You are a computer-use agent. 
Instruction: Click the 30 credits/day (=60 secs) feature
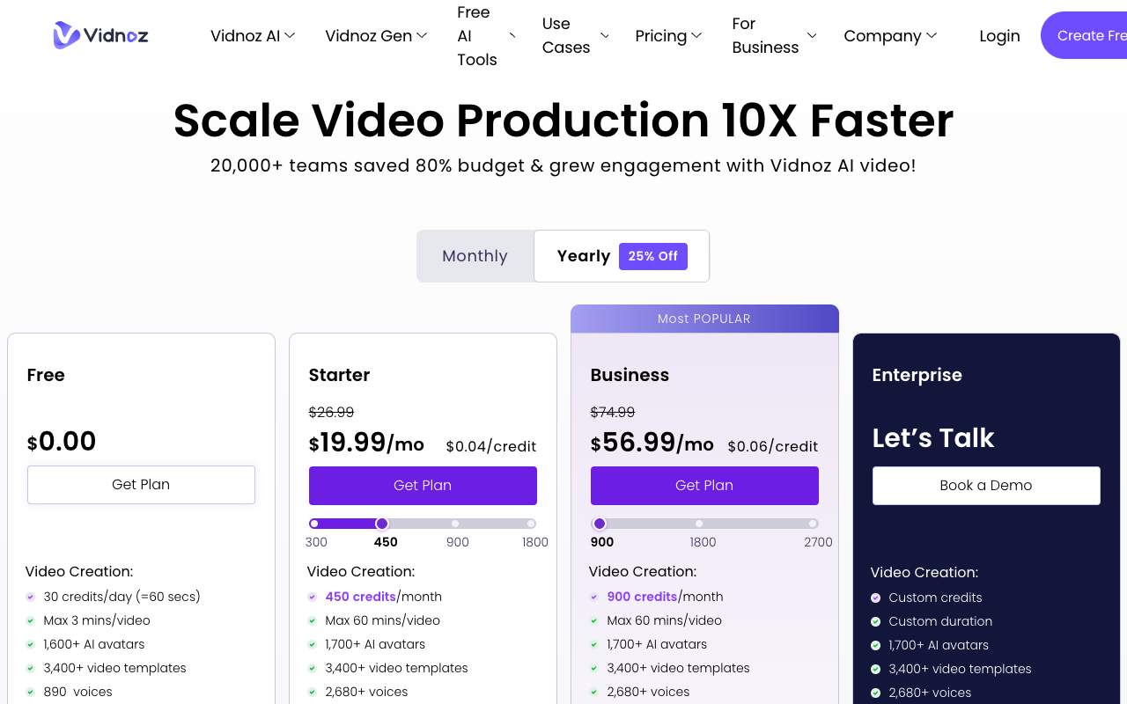[x=122, y=597]
